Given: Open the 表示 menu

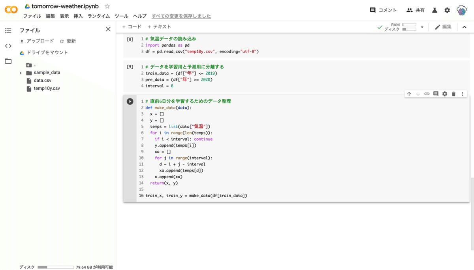Looking at the screenshot, I should coord(64,16).
